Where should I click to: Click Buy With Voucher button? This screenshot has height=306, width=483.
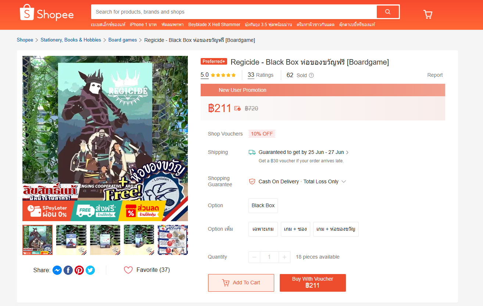click(x=313, y=283)
